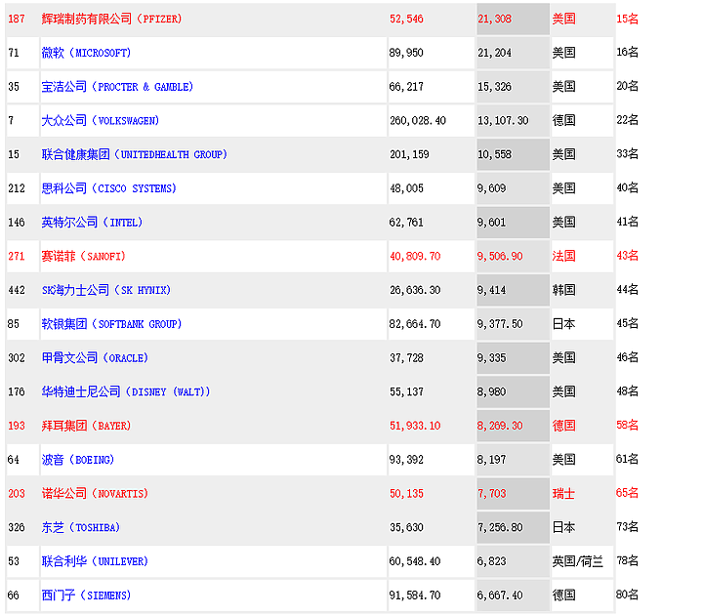Open the 拜耳集团 (BAYER) link
The width and height of the screenshot is (703, 616).
click(x=86, y=426)
